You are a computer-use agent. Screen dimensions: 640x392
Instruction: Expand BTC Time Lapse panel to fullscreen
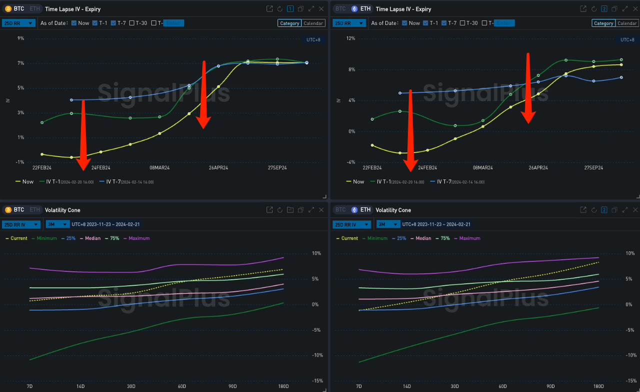[x=311, y=9]
